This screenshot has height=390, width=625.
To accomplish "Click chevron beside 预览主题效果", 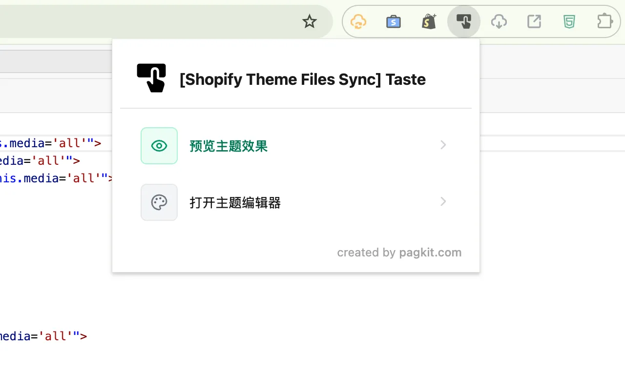I will (x=443, y=145).
